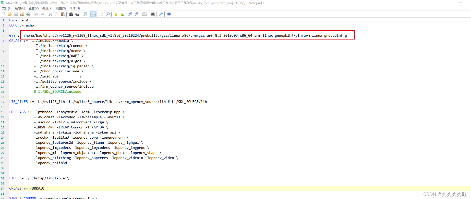
Task: Toggle the word wrap toolbar button
Action: click(x=94, y=14)
